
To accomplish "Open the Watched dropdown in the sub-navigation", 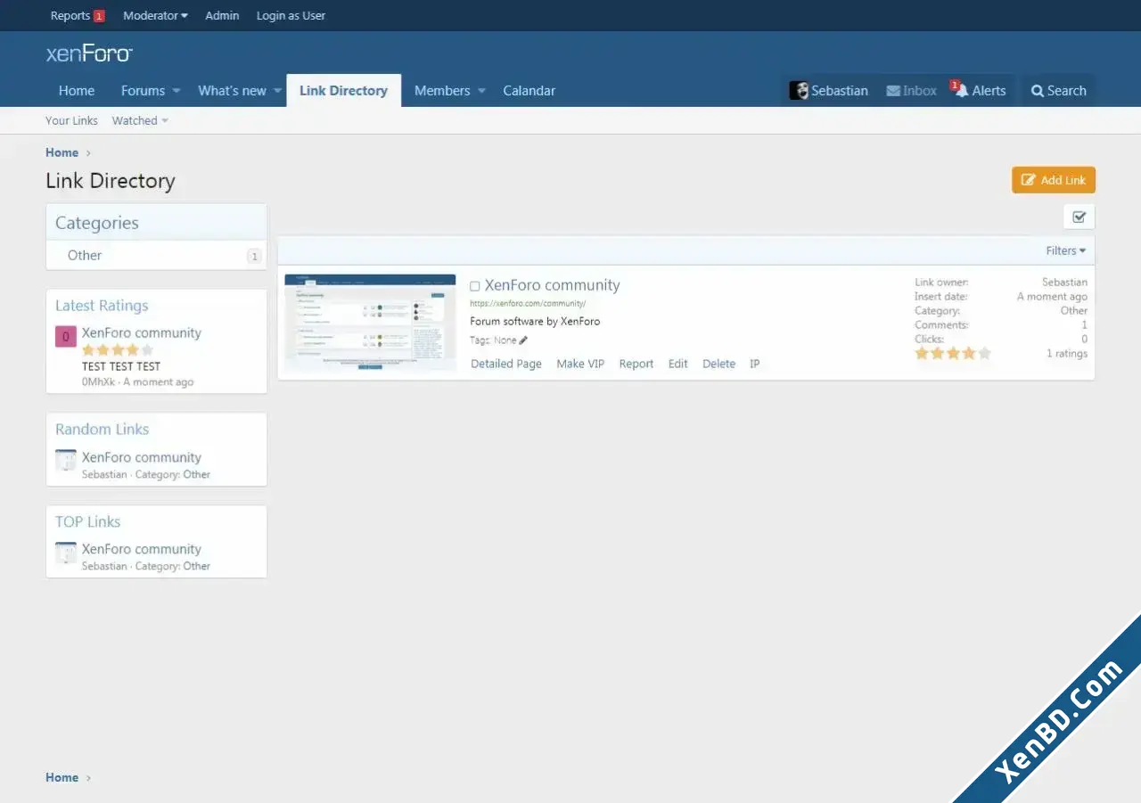I will (140, 120).
